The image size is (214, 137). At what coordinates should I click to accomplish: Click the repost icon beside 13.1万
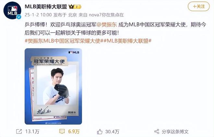[x=19, y=132]
